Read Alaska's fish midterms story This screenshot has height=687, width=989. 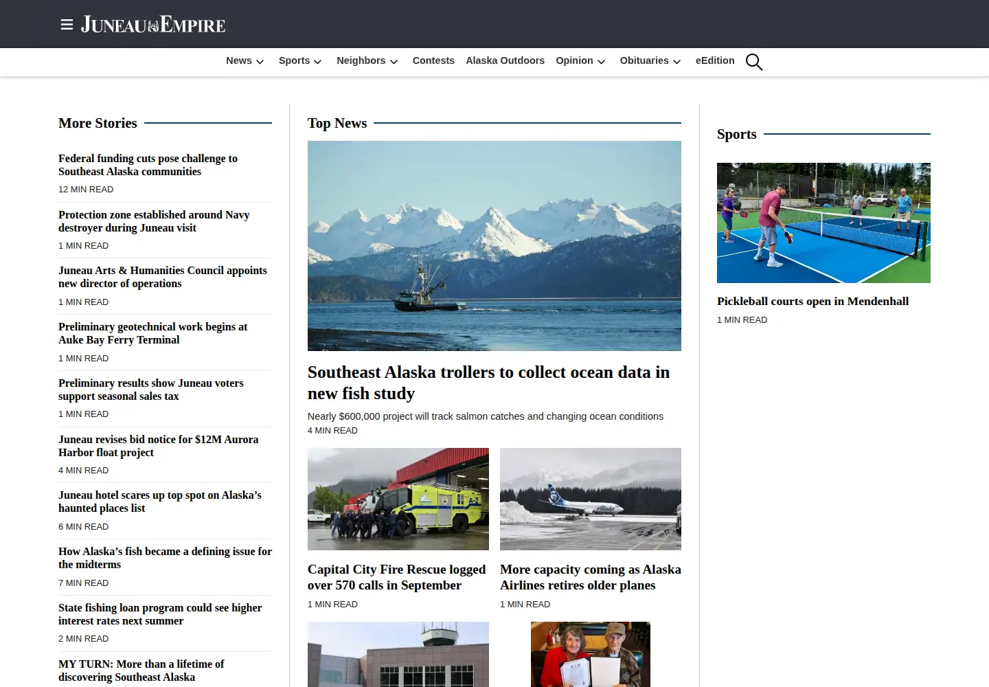pos(165,558)
